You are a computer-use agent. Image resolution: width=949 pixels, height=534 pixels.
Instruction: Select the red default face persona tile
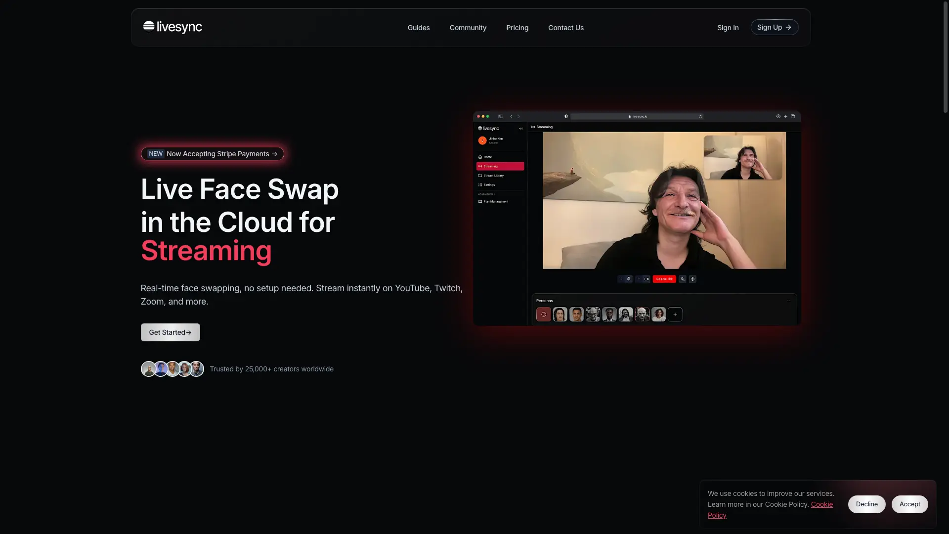544,314
